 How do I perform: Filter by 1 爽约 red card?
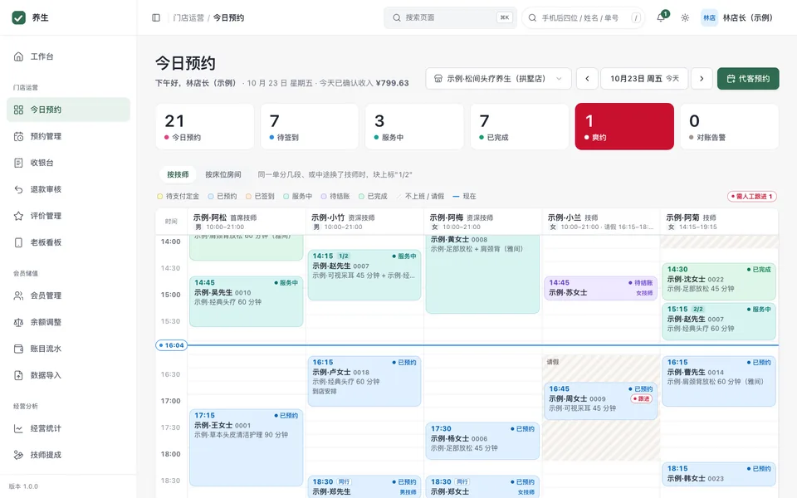click(x=624, y=126)
